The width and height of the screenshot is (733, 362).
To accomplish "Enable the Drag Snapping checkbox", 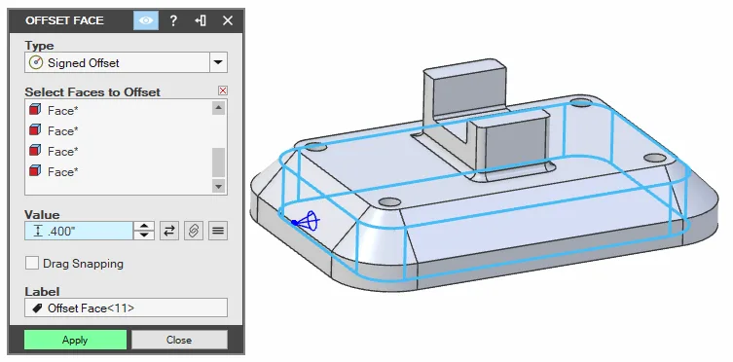I will coord(32,264).
